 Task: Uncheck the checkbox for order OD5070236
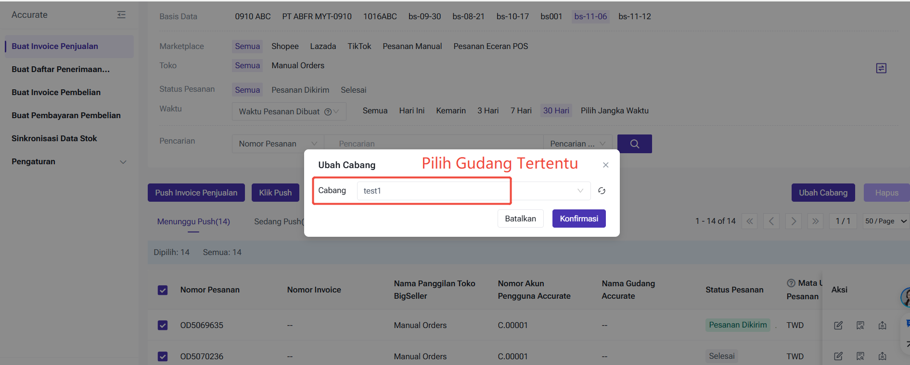click(163, 356)
